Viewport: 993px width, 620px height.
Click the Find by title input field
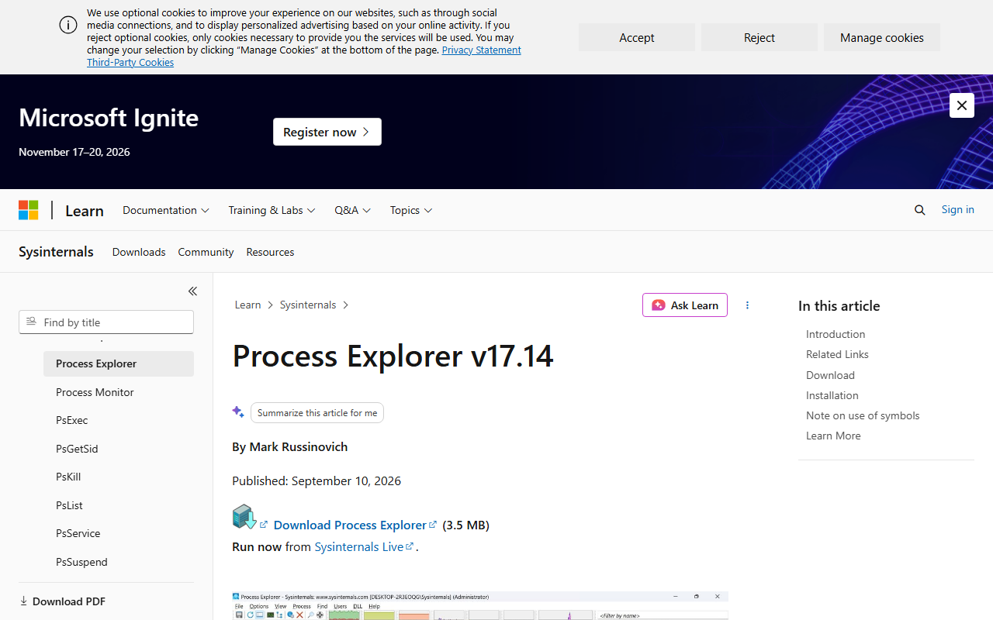point(106,322)
